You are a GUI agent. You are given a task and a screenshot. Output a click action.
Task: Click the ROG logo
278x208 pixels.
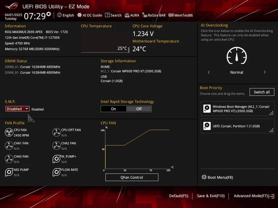[12, 6]
